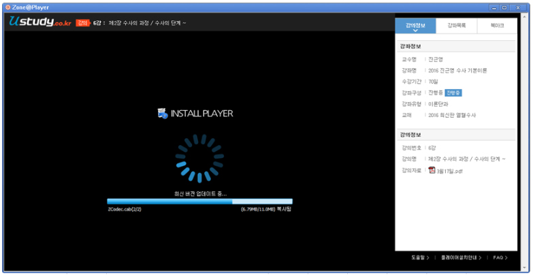Click the chevron under 강의정보 tab
The image size is (533, 275).
(415, 31)
